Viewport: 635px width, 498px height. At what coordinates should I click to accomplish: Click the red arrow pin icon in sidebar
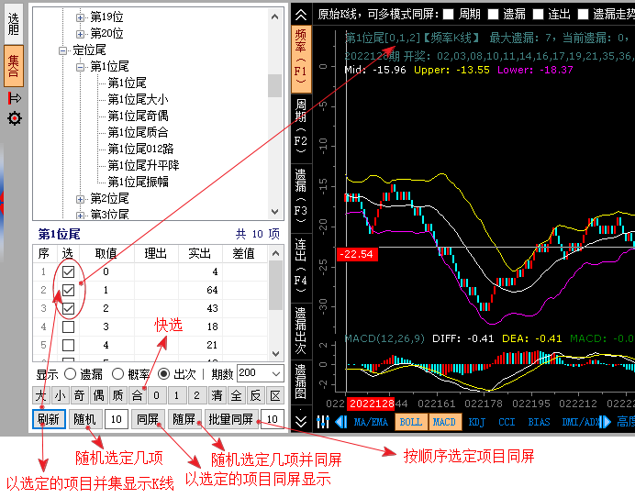pos(14,98)
